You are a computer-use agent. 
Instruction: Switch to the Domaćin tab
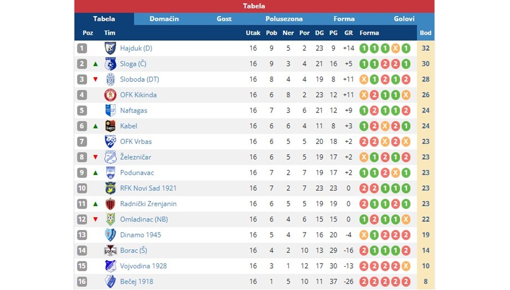(164, 19)
